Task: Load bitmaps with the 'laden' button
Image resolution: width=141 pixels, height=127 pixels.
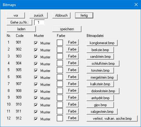Action: (21, 29)
